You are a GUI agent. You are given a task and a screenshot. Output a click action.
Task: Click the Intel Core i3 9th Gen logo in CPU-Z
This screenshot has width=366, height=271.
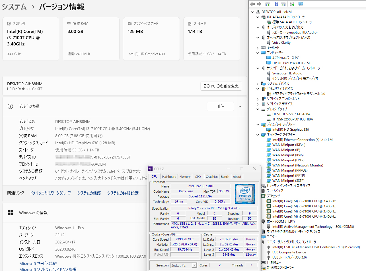[245, 194]
